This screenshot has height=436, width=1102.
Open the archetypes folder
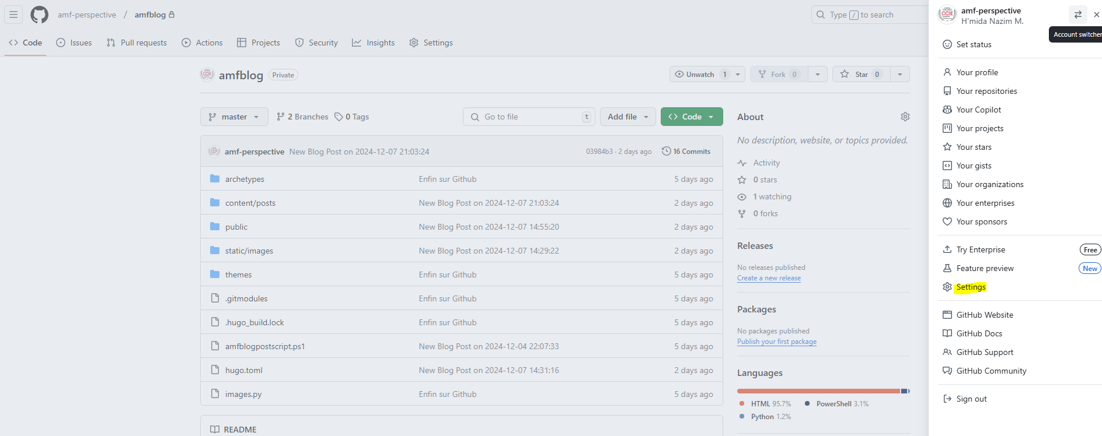245,179
